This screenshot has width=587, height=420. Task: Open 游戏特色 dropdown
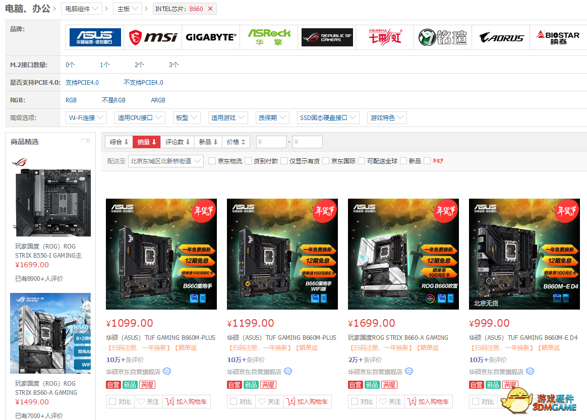(x=387, y=117)
